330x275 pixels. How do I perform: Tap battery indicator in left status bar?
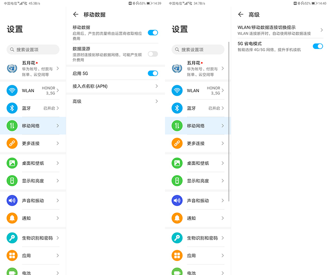point(149,3)
